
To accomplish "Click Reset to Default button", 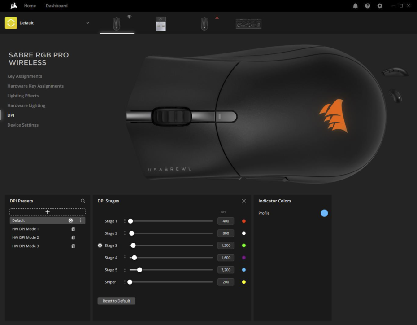I will [117, 301].
